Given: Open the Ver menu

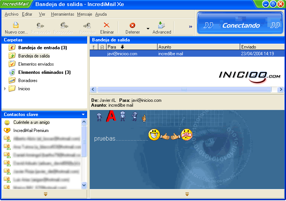Looking at the screenshot, I should 42,14.
